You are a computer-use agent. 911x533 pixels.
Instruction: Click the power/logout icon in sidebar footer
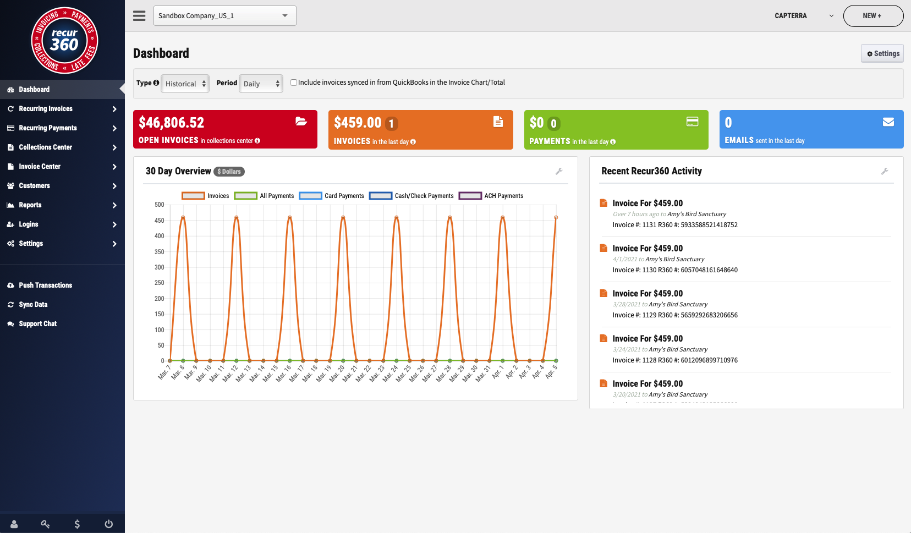click(109, 524)
